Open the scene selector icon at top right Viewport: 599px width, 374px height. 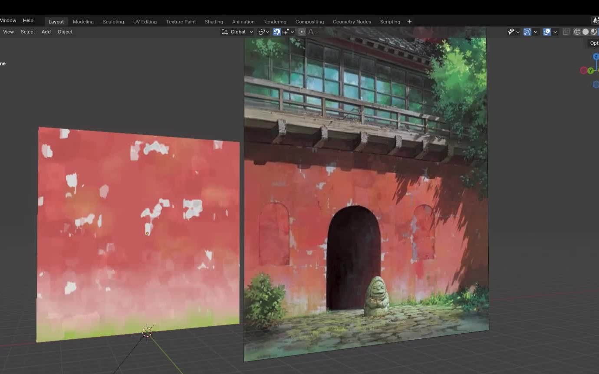[x=596, y=20]
